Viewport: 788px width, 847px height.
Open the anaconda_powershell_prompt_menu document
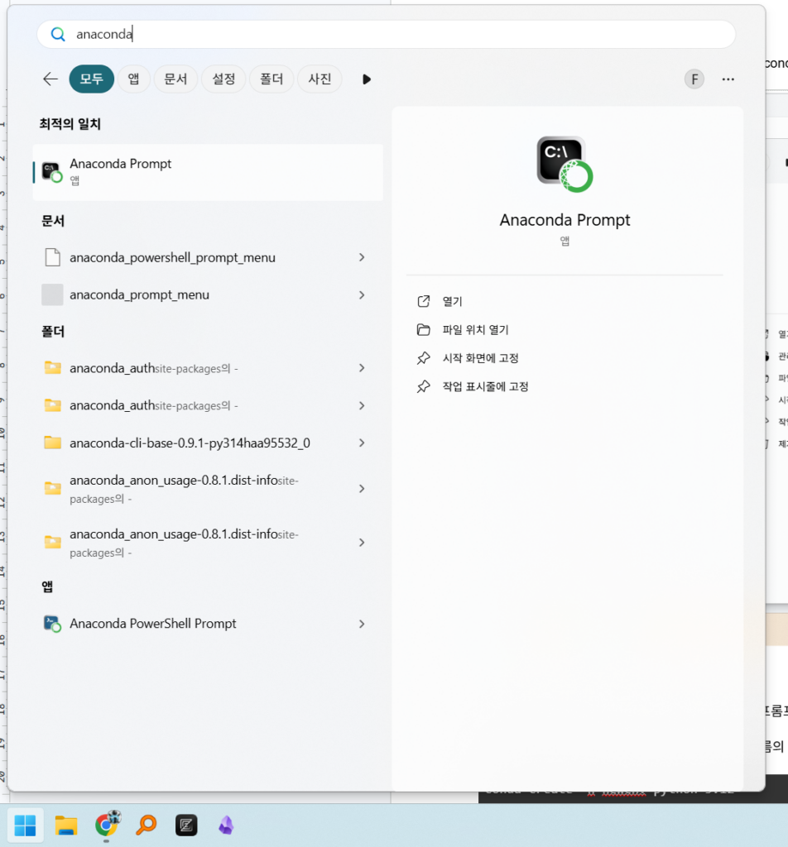point(208,258)
